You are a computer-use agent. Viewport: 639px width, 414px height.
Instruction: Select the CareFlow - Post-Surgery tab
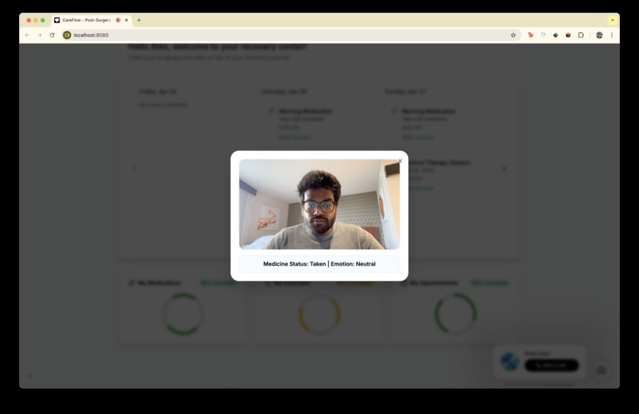click(92, 20)
